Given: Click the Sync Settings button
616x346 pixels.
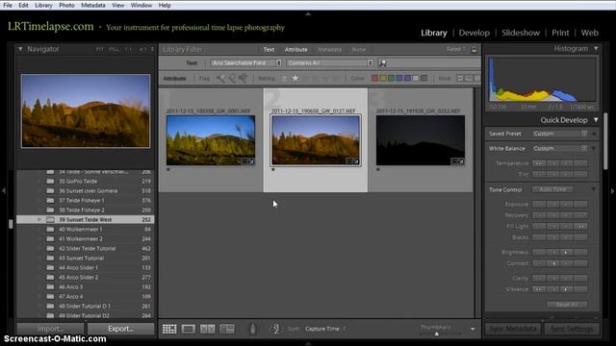Looking at the screenshot, I should click(x=572, y=329).
